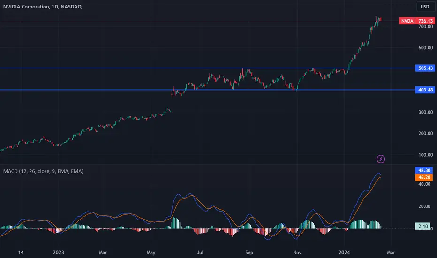Click the 100.00 price axis label
This screenshot has width=437, height=258.
click(x=426, y=155)
